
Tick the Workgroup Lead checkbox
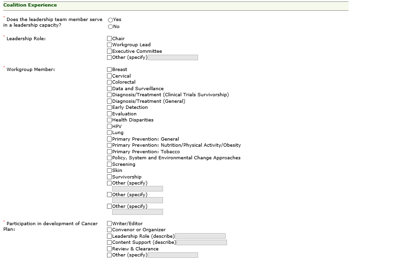[x=110, y=45]
